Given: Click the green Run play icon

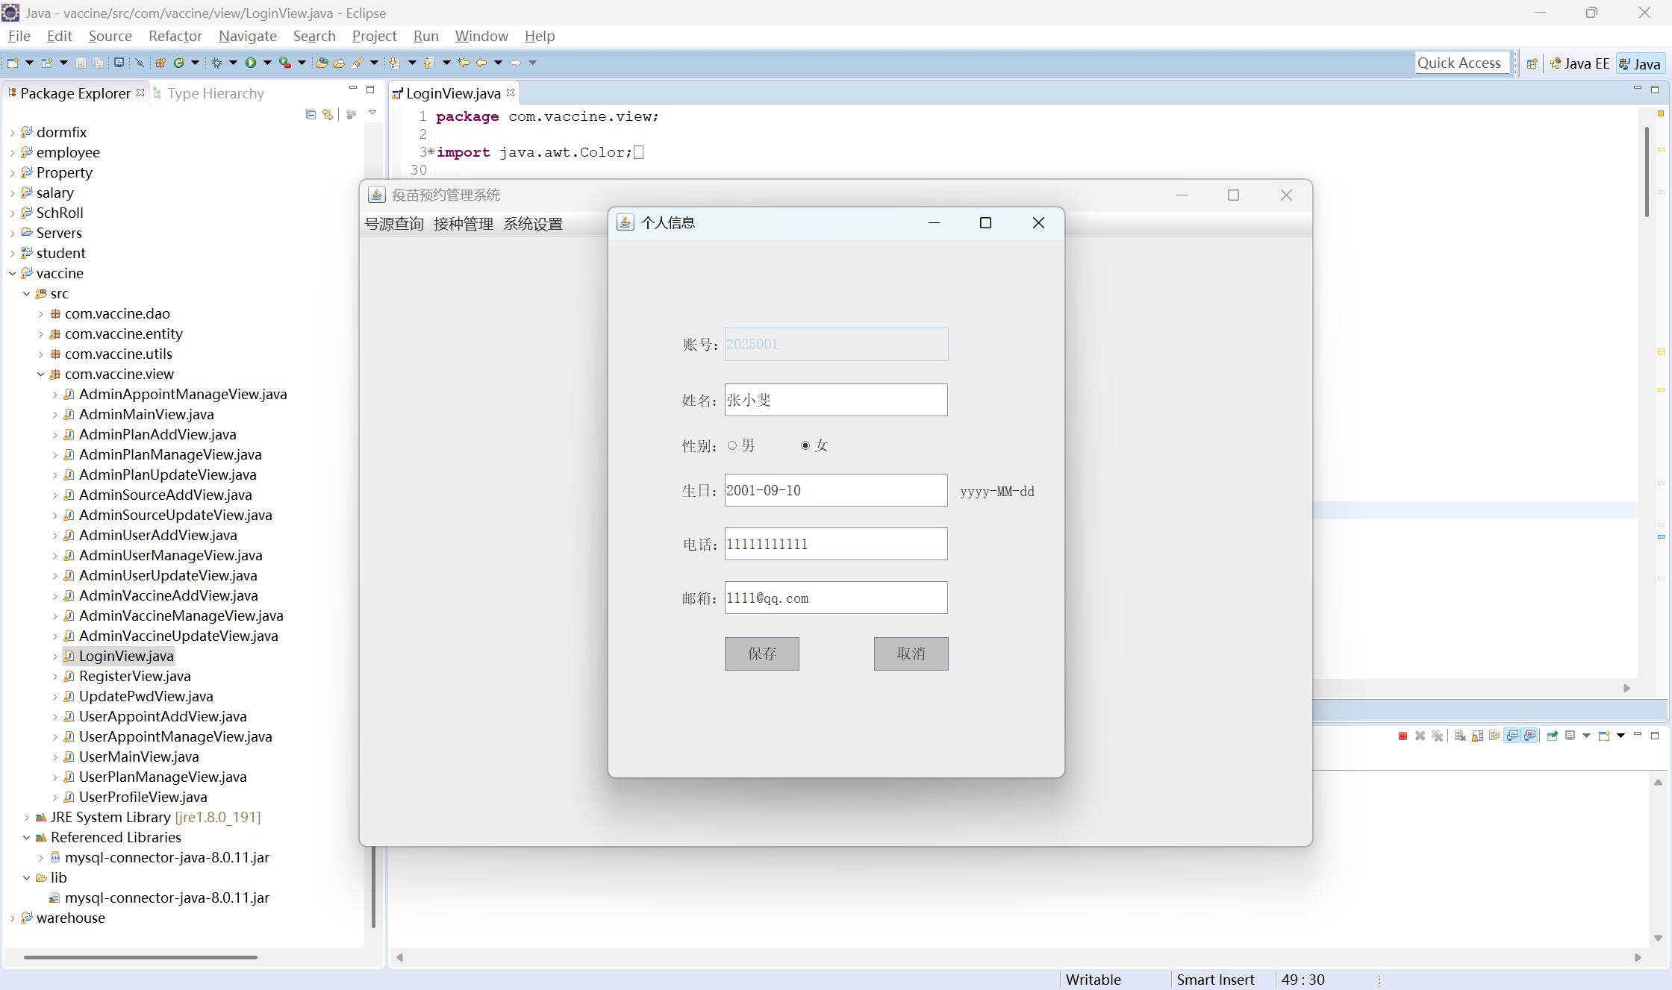Looking at the screenshot, I should pos(251,63).
